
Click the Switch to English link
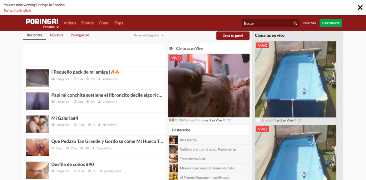point(17,10)
